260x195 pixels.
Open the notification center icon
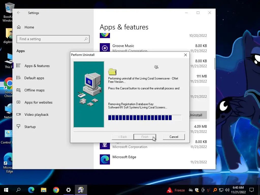coord(252,190)
